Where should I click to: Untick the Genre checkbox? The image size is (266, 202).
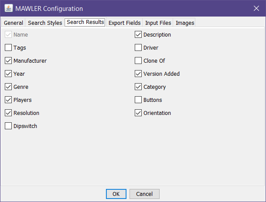(x=8, y=87)
